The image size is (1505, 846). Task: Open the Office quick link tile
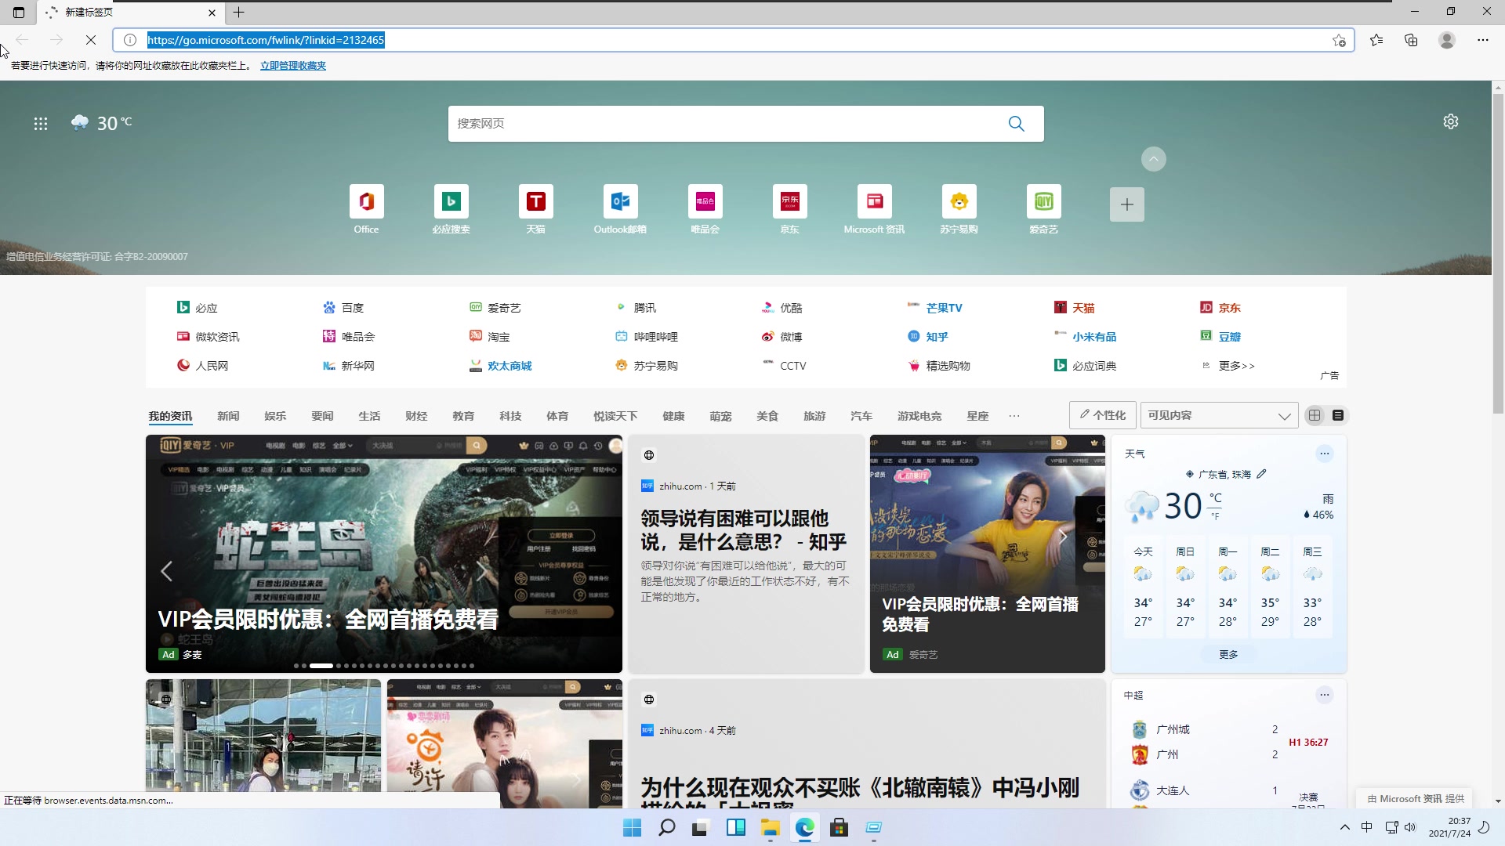click(366, 209)
